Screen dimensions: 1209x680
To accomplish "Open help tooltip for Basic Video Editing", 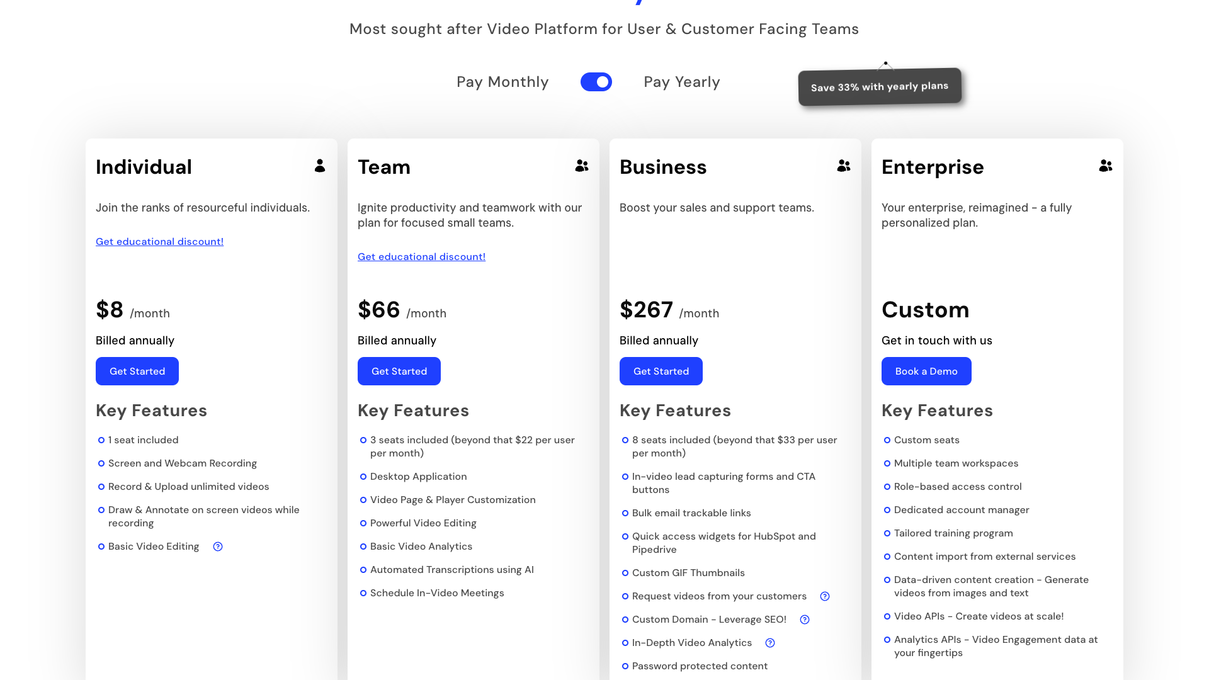I will point(217,547).
